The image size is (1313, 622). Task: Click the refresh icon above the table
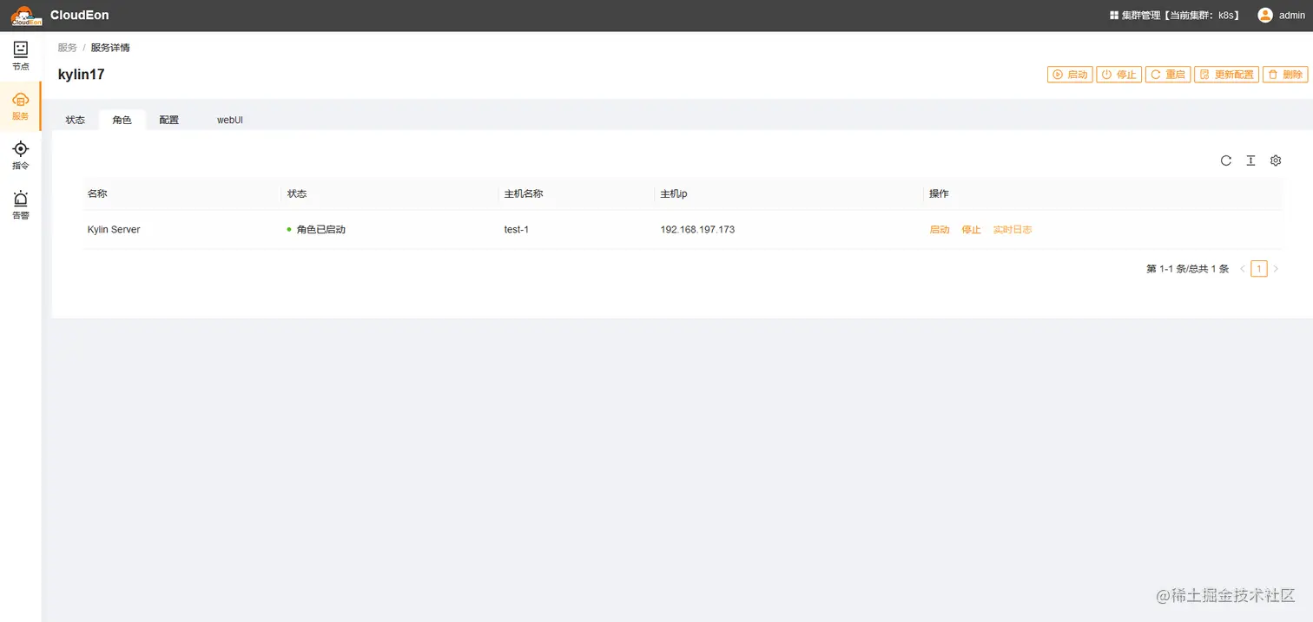(x=1226, y=160)
